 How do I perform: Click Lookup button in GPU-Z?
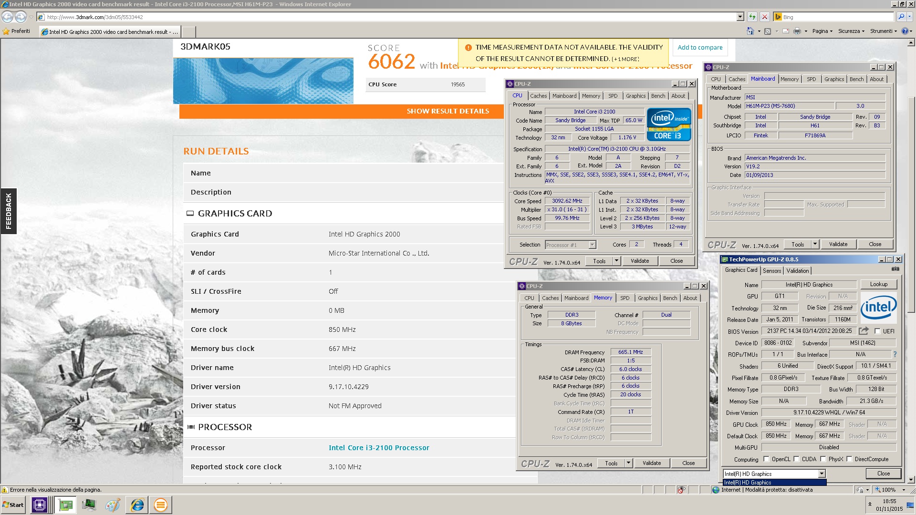tap(878, 284)
